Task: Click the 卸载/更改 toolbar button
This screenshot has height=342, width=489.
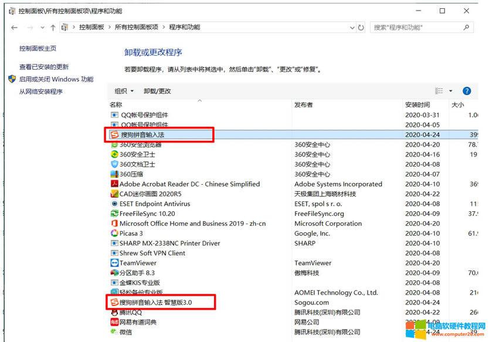Action: click(157, 91)
